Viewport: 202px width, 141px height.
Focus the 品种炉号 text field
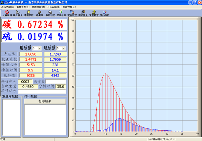coord(42,91)
